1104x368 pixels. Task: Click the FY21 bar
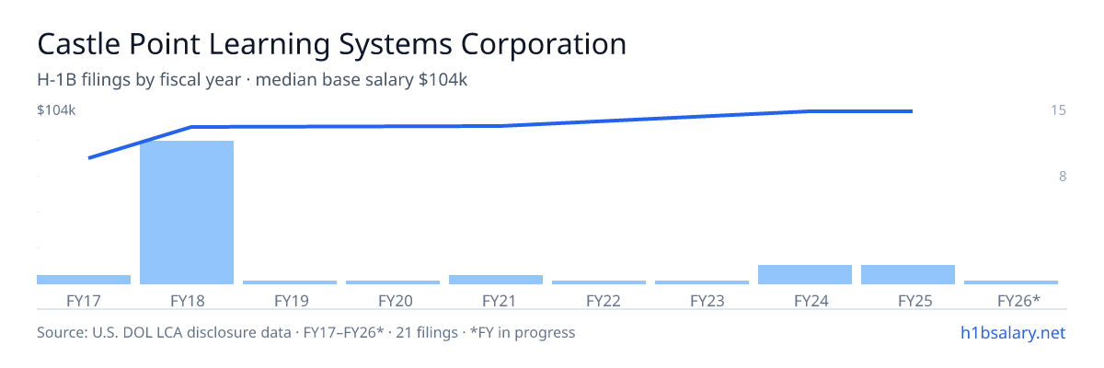[496, 280]
